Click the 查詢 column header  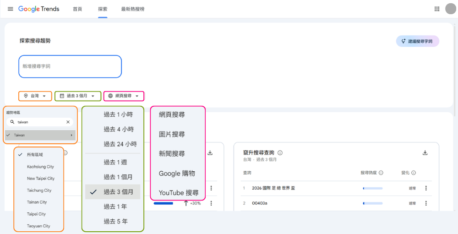pos(247,173)
